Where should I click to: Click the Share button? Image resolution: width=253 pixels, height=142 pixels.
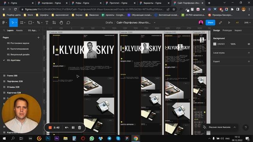tap(210, 22)
